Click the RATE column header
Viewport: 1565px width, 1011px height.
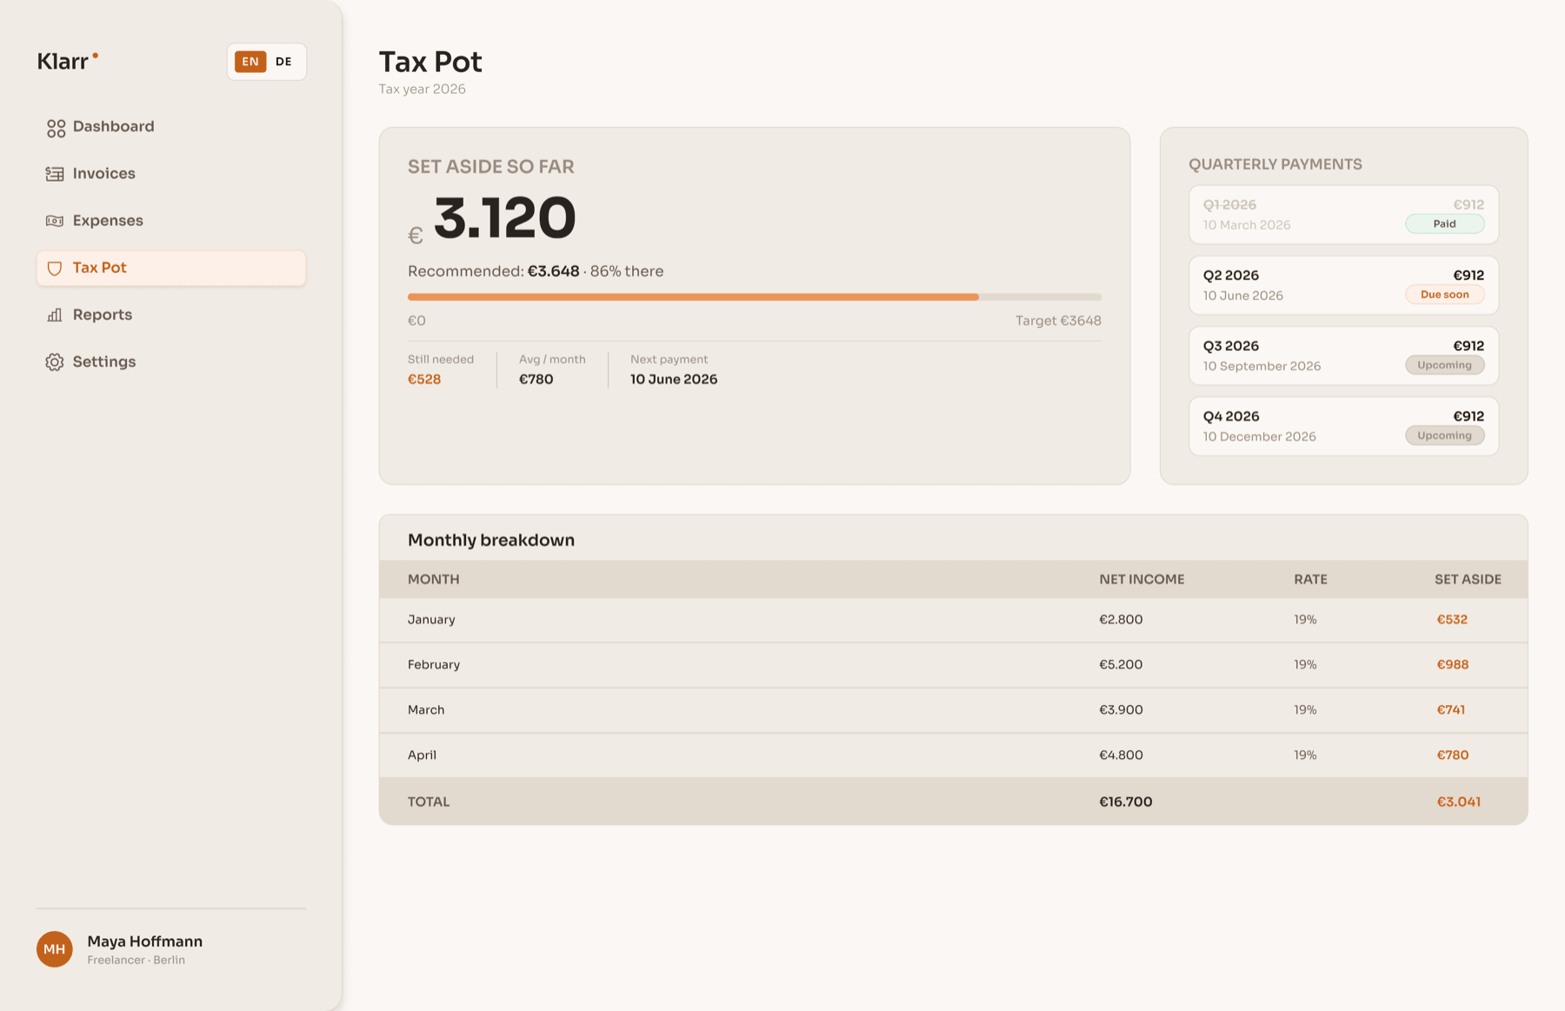pos(1310,579)
